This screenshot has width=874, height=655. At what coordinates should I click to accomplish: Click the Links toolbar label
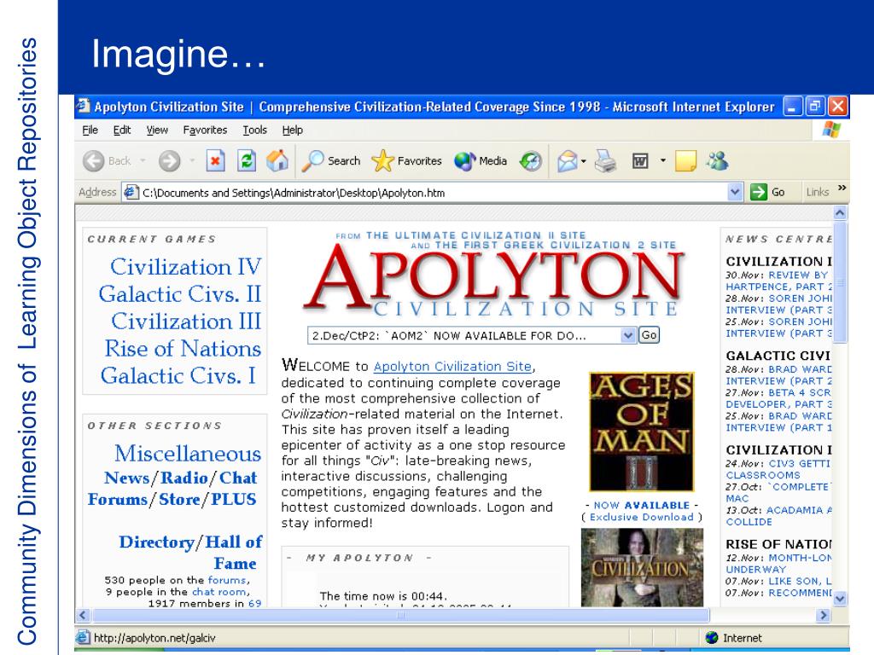tap(817, 192)
